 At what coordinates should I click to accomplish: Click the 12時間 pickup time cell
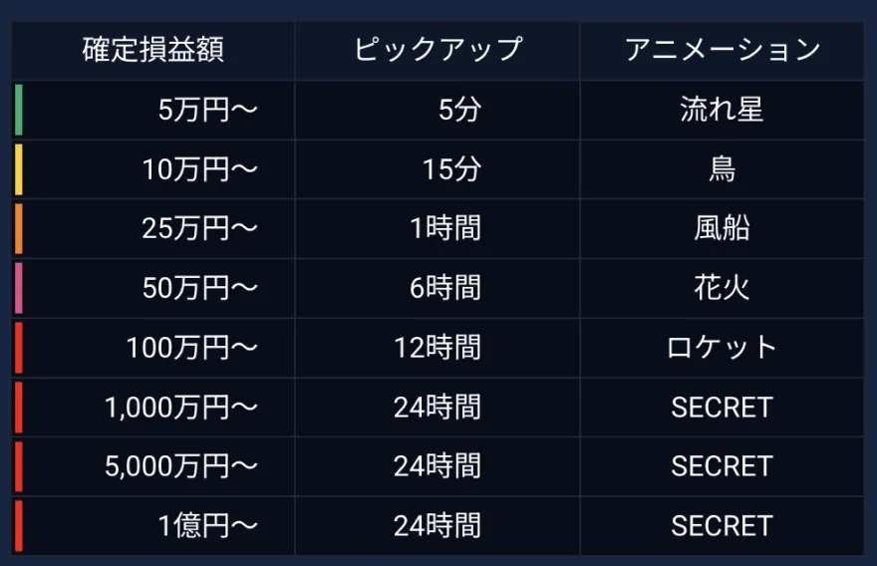(x=437, y=348)
